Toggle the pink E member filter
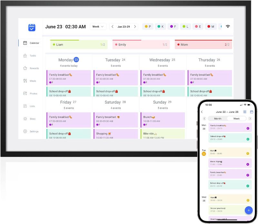The image size is (258, 224). (x=198, y=26)
